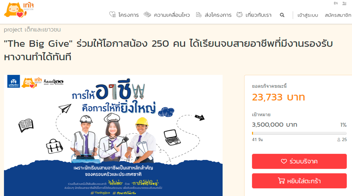Go to เกี่ยวกับเรา page
This screenshot has width=352, height=196.
(259, 15)
